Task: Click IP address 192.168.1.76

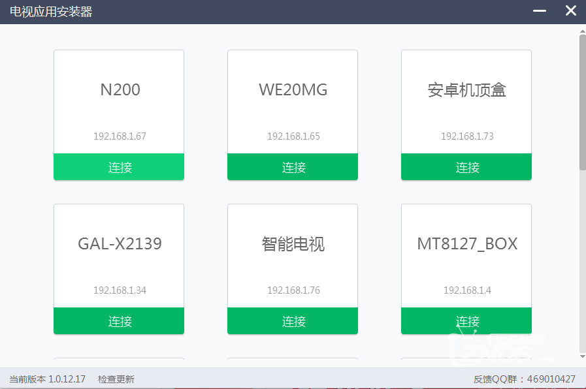Action: (293, 290)
